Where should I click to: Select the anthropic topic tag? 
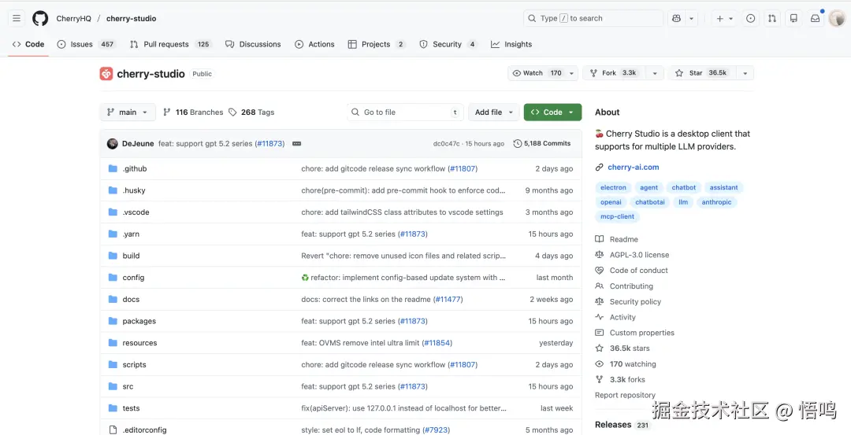[716, 202]
